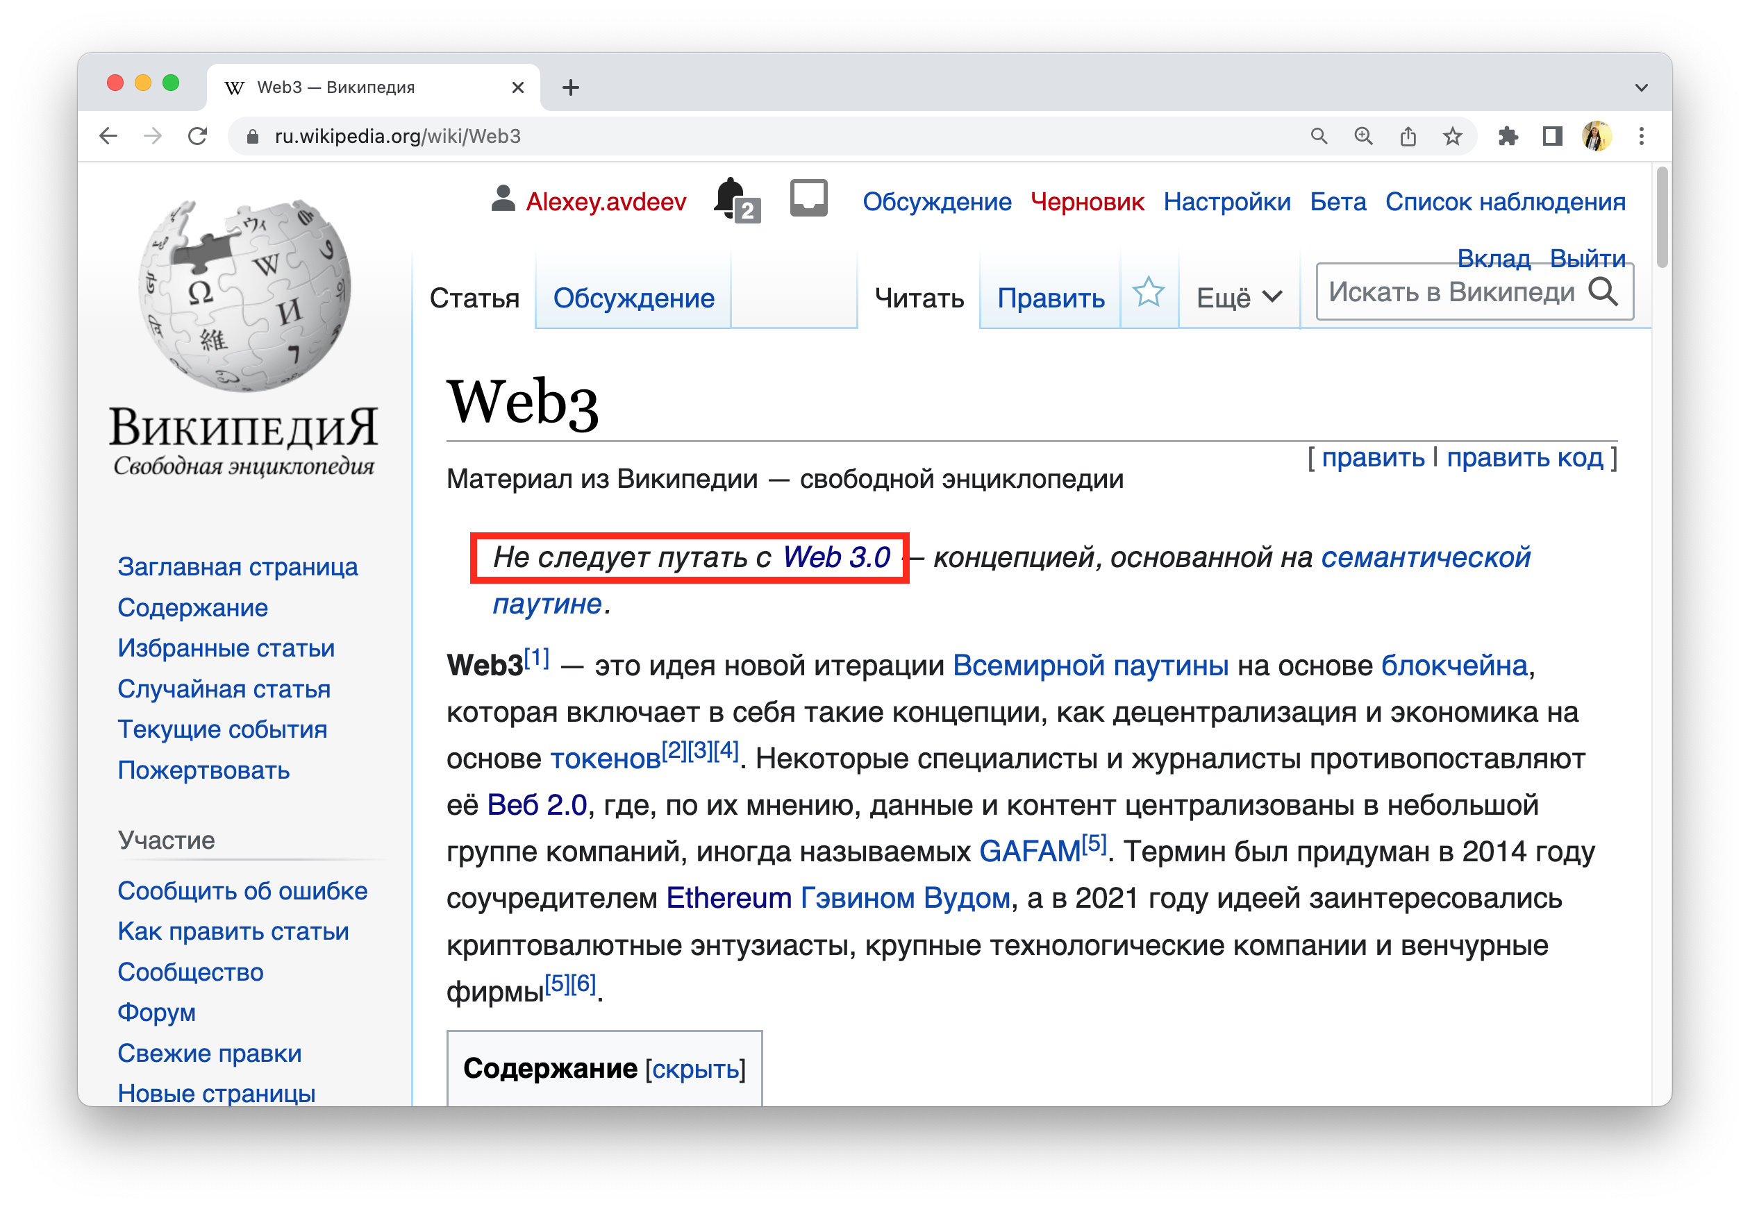
Task: Click the блокчейна link
Action: [1453, 665]
